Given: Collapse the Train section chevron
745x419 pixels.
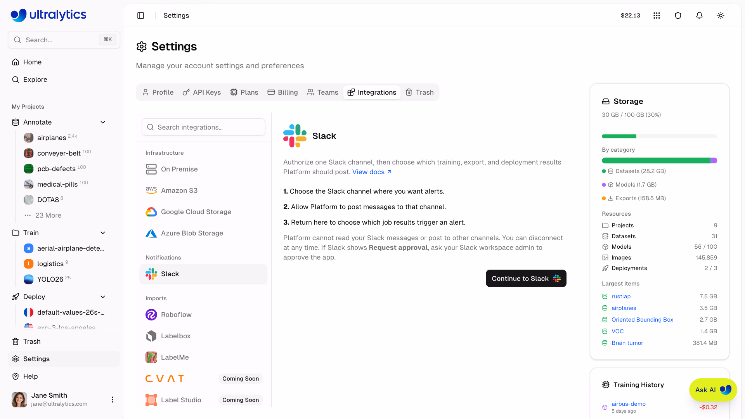Looking at the screenshot, I should point(103,233).
